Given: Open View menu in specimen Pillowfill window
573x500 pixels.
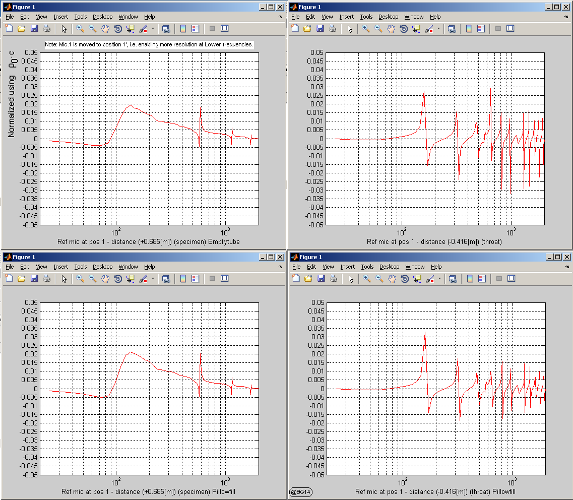Looking at the screenshot, I should coord(41,267).
